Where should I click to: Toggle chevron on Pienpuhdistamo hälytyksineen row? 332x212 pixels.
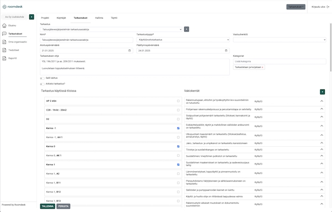point(321,182)
